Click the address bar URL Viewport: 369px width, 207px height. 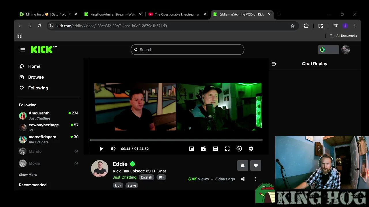(x=112, y=26)
